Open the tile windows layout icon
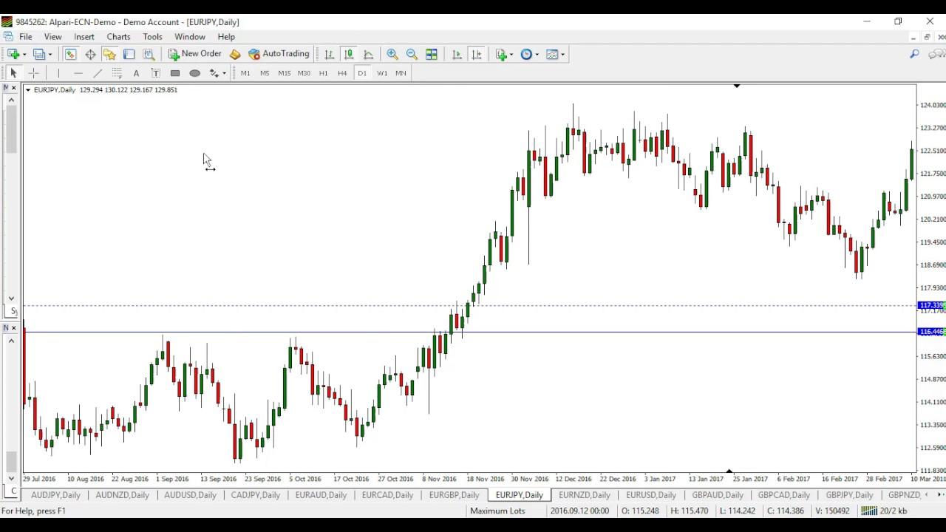The image size is (946, 532). point(432,54)
